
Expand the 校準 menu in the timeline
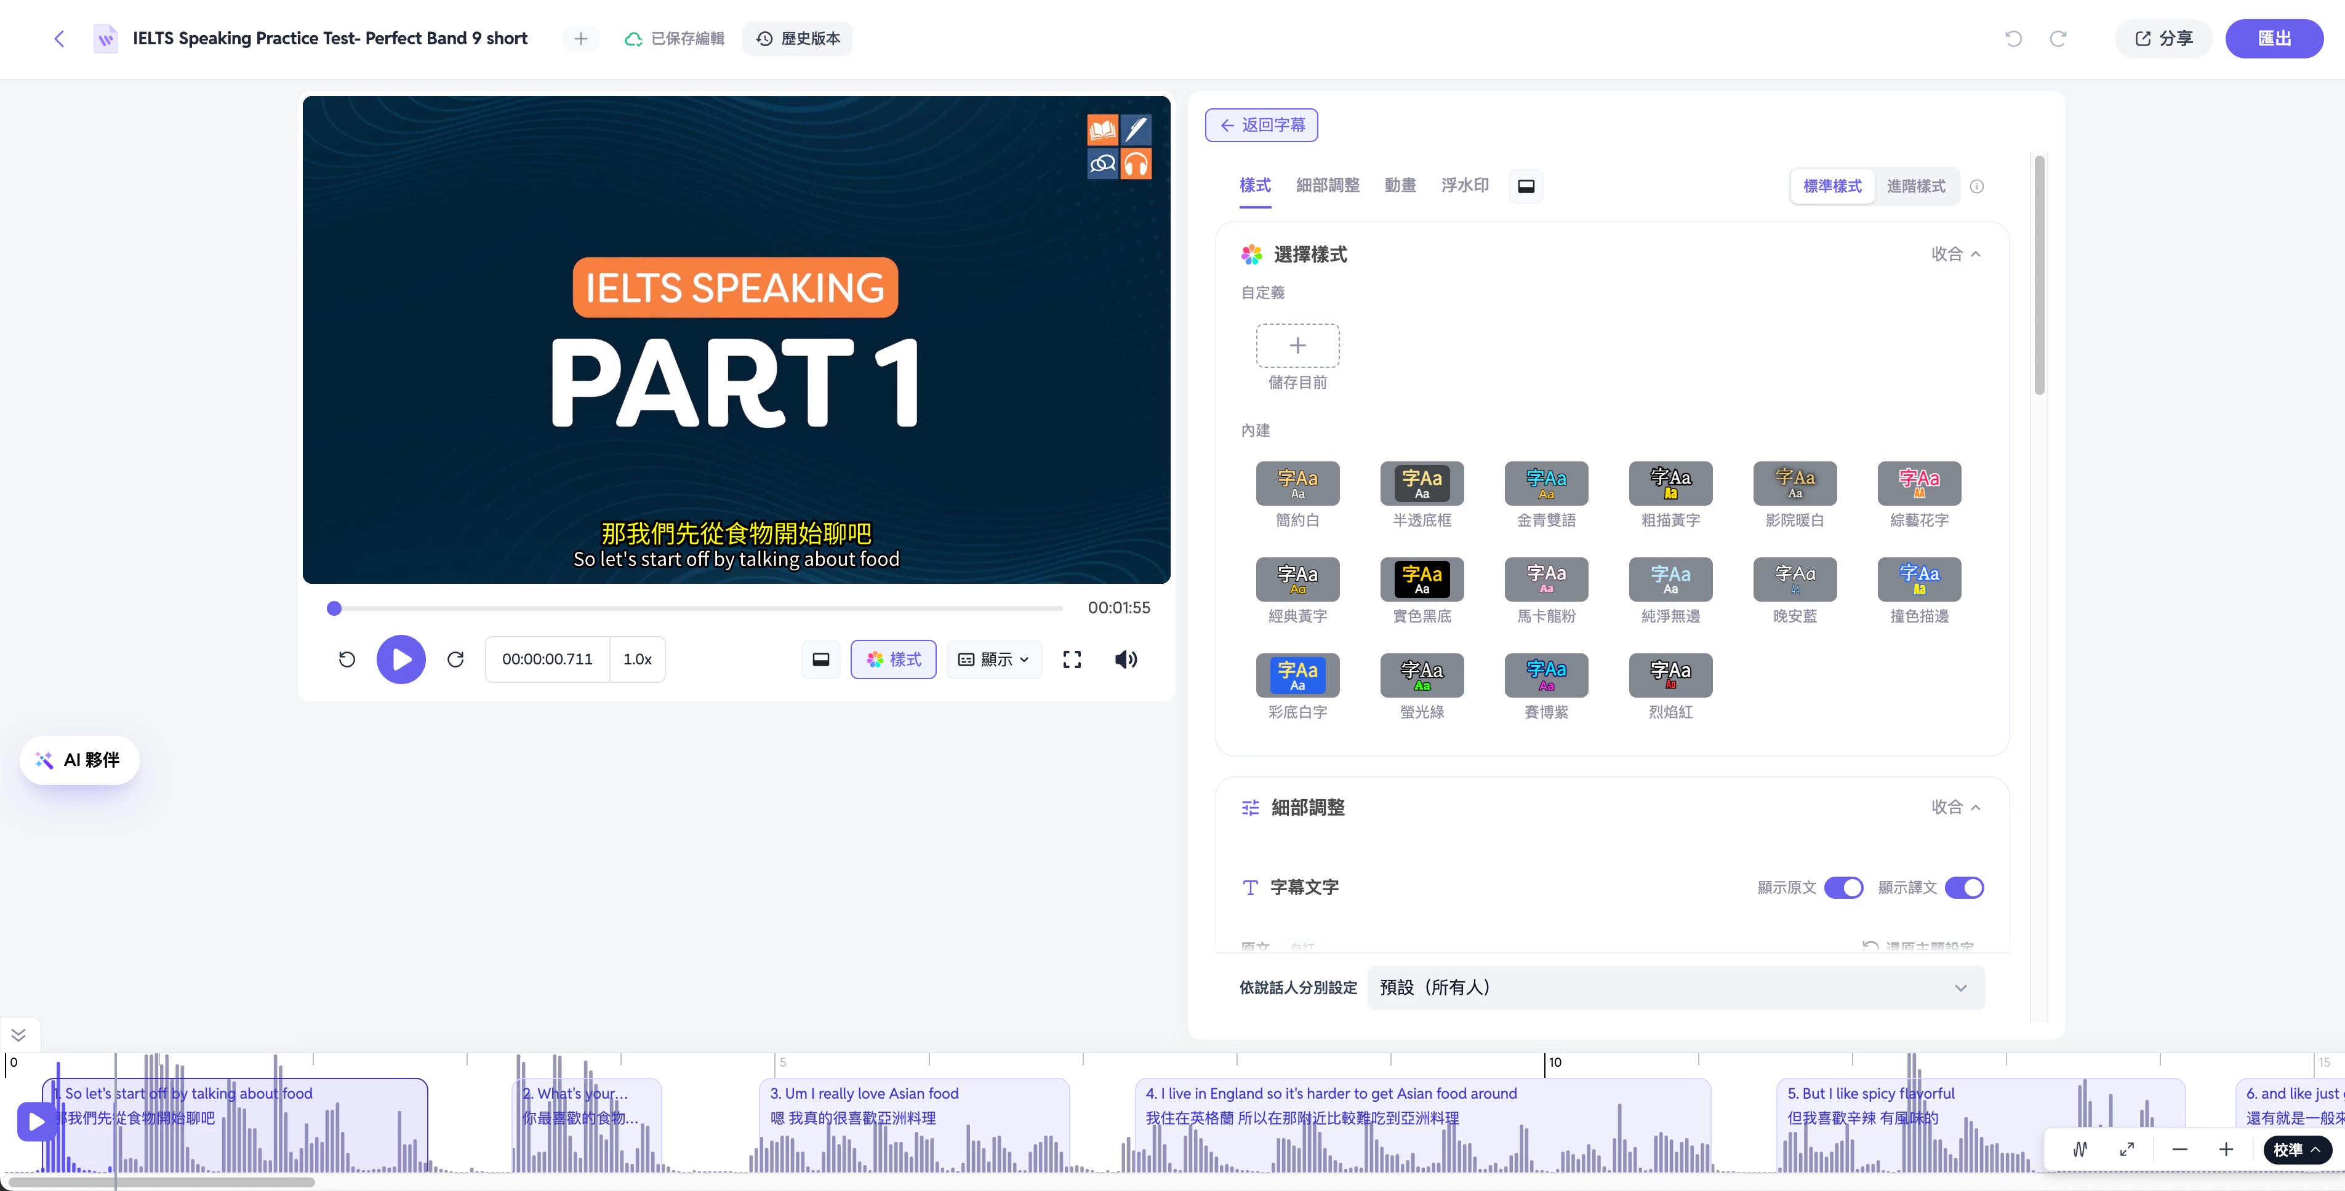click(x=2297, y=1149)
